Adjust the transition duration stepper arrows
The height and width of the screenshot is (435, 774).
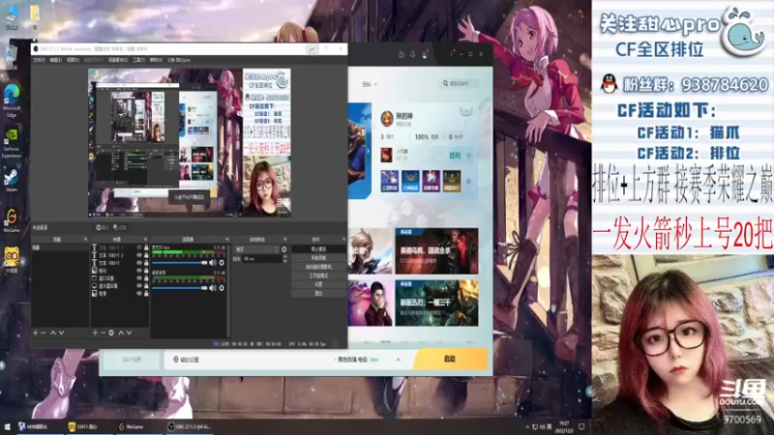point(284,258)
